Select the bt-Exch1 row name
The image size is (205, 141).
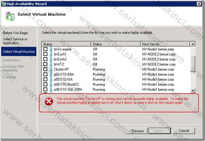(60, 54)
